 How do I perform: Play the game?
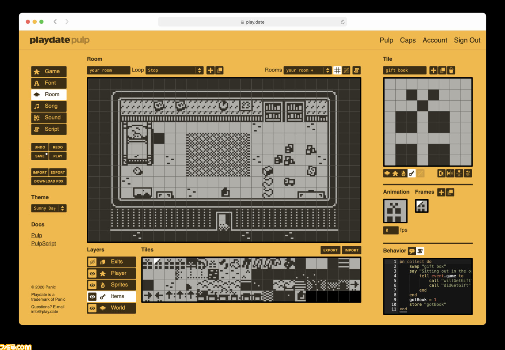(x=58, y=156)
